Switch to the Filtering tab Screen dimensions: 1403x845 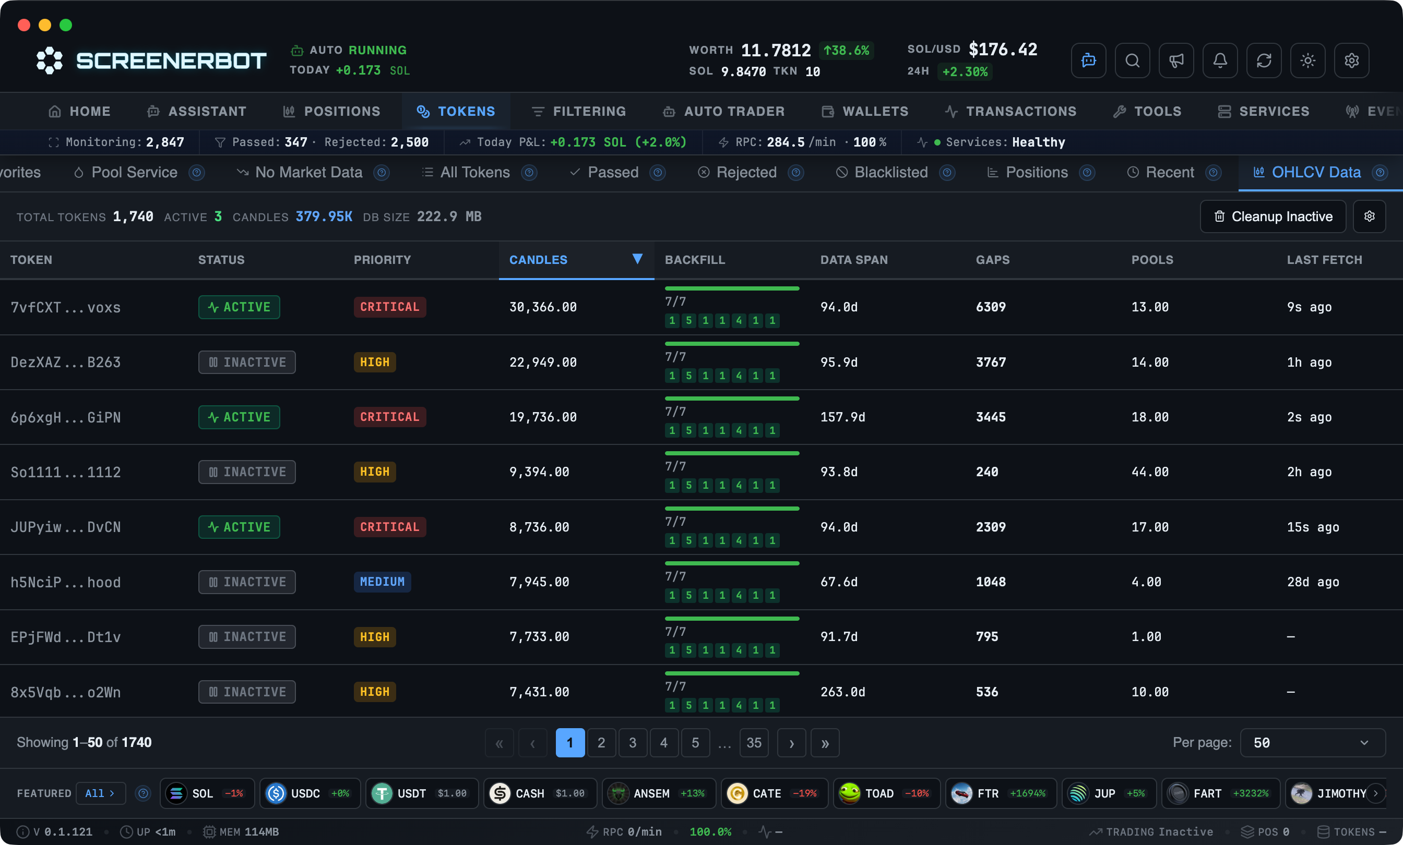point(579,112)
